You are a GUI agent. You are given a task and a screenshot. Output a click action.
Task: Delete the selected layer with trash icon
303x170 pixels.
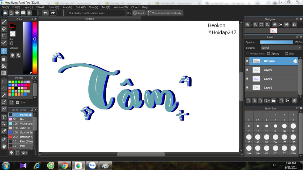point(295,101)
